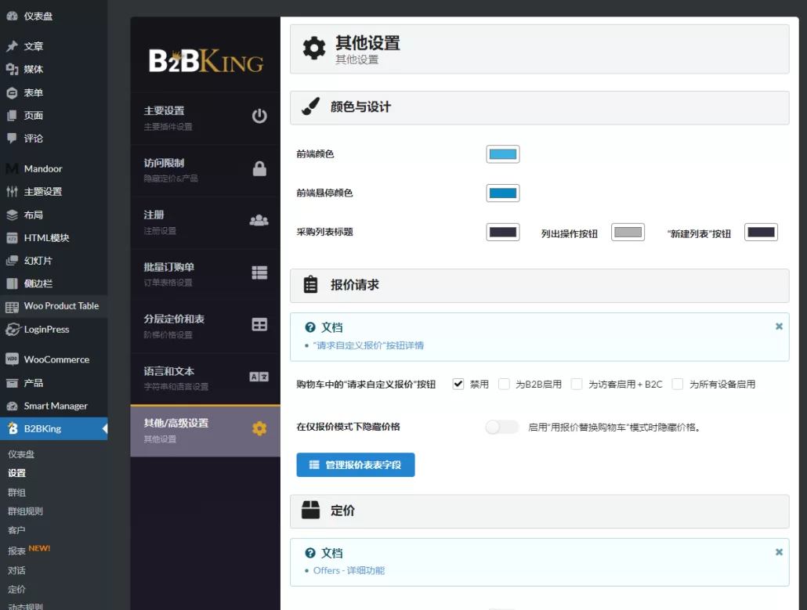Open 报表 NEW! submenu item
The height and width of the screenshot is (610, 807).
29,549
